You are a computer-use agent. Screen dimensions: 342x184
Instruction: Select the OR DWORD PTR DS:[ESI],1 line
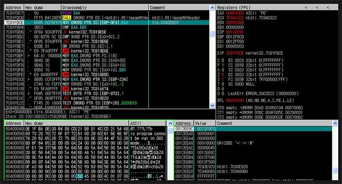point(87,46)
